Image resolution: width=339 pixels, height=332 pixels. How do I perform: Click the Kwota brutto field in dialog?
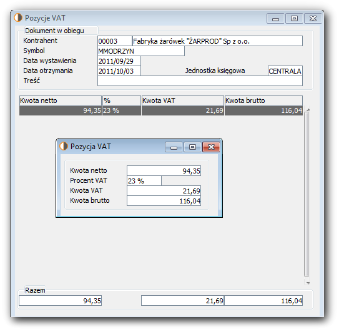[164, 200]
